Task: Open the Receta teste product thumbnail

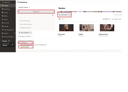Action: point(66,28)
